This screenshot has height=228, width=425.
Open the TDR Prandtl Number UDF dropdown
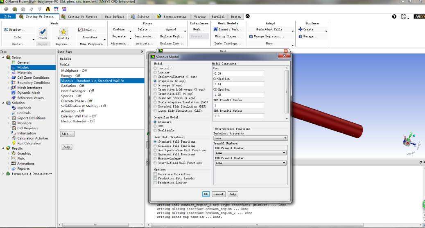click(251, 163)
